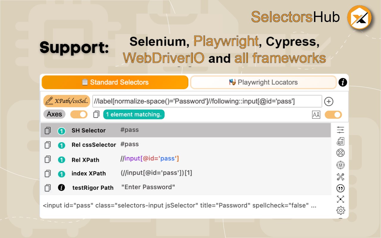Click the plus icon beside selector input
The width and height of the screenshot is (381, 238).
tap(329, 101)
